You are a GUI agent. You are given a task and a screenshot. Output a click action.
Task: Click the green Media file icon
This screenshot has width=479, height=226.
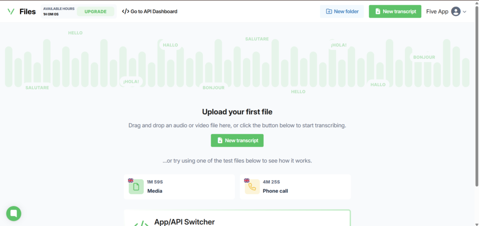pyautogui.click(x=136, y=187)
